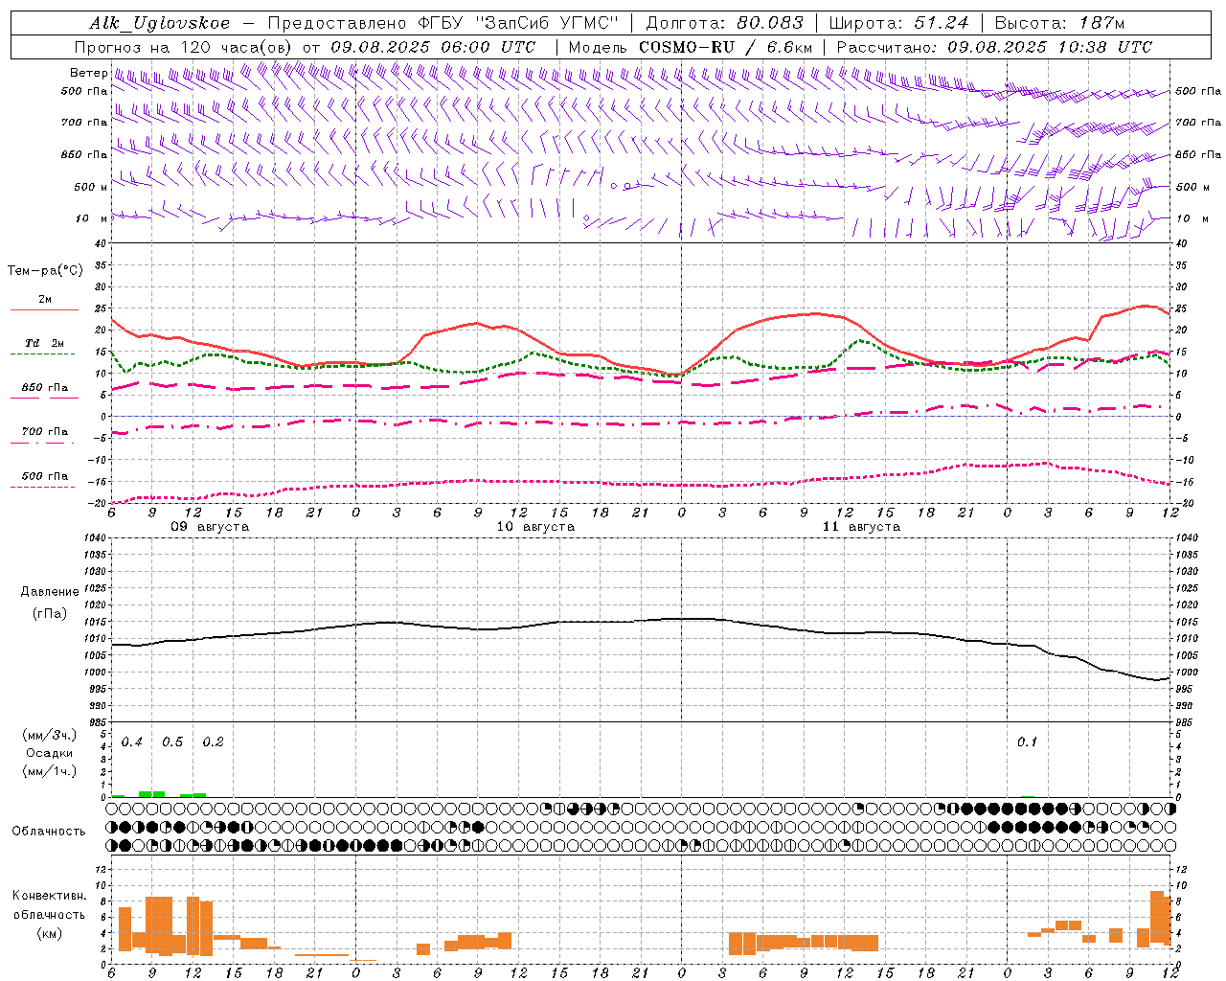Click the Облачность cloud cover label

[x=49, y=832]
